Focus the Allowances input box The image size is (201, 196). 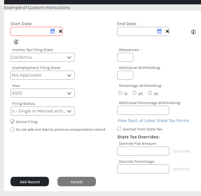125,57
